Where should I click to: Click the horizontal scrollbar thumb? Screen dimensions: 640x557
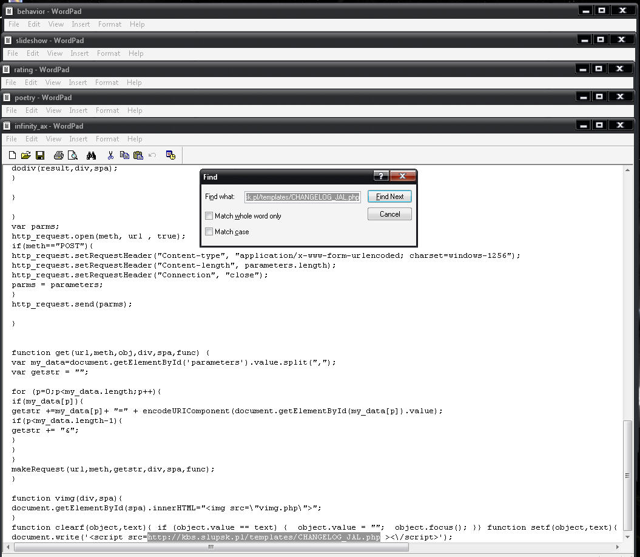[x=211, y=547]
